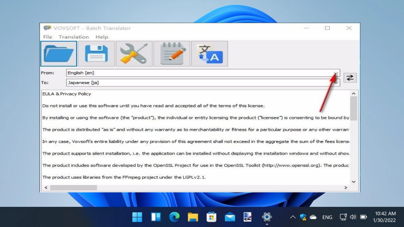Save with the floppy disk icon
Image resolution: width=404 pixels, height=227 pixels.
tap(96, 54)
